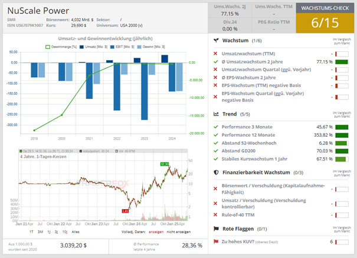Click the nicht anzeigen link
The image size is (357, 258).
tap(179, 232)
